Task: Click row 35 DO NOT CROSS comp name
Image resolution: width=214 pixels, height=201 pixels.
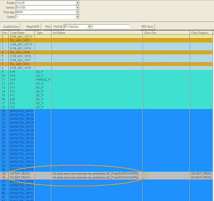Action: 21,174
